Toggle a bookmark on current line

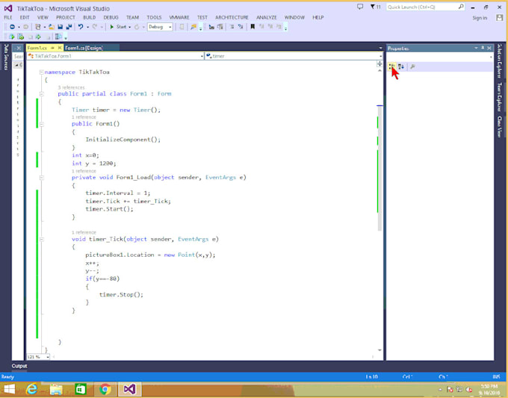click(253, 27)
